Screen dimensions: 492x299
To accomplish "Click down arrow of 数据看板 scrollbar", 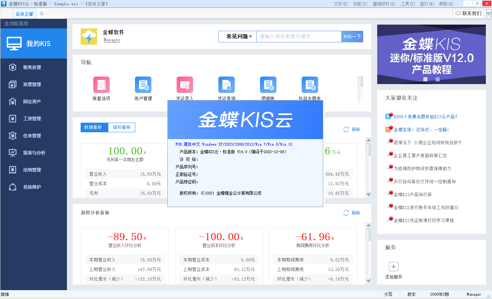I will 368,194.
